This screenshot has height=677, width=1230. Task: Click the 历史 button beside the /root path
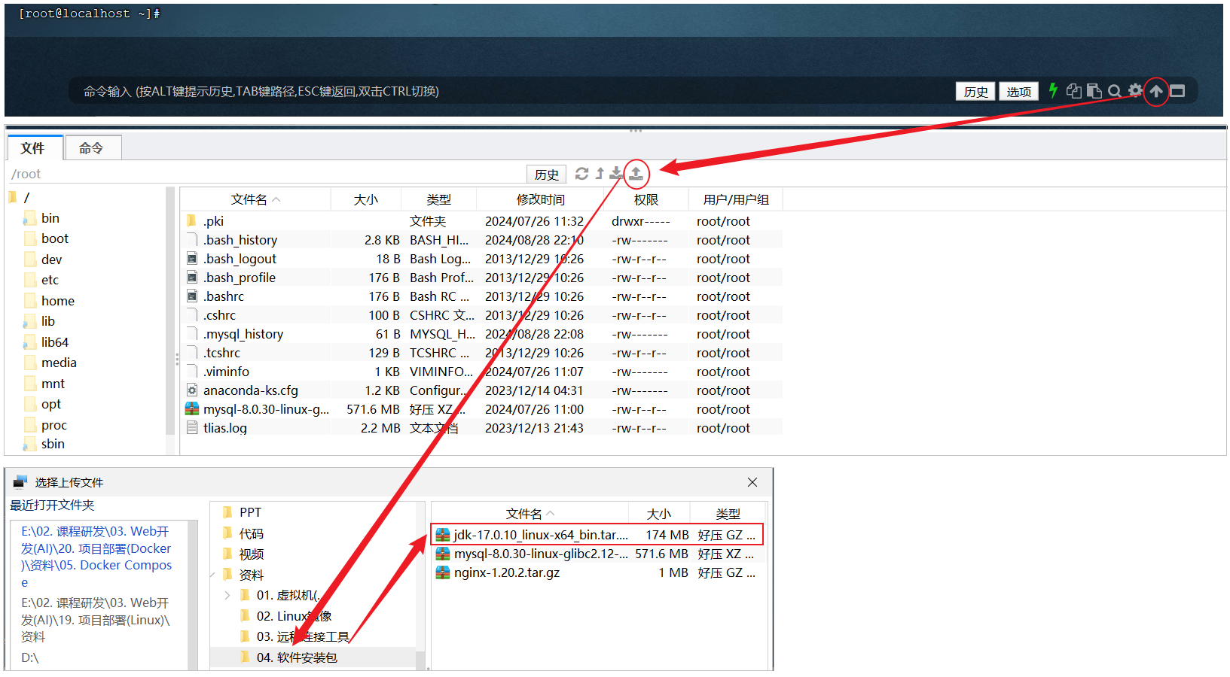coord(547,175)
